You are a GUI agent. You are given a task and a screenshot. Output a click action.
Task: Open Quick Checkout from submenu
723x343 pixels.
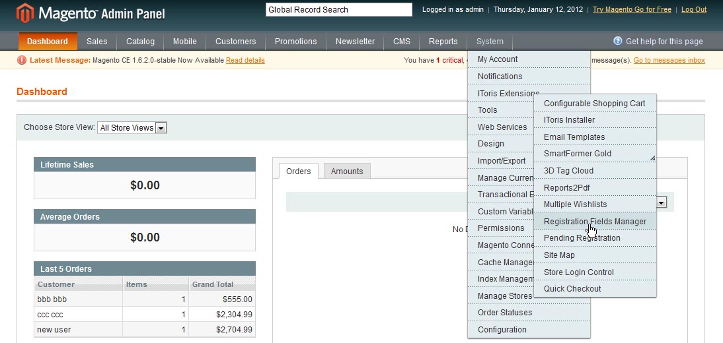pos(595,289)
